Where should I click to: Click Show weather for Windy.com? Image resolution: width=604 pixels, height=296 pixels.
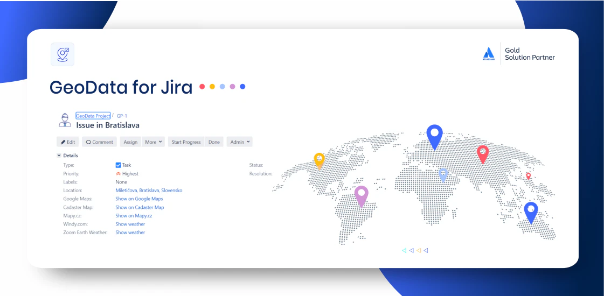click(x=130, y=224)
